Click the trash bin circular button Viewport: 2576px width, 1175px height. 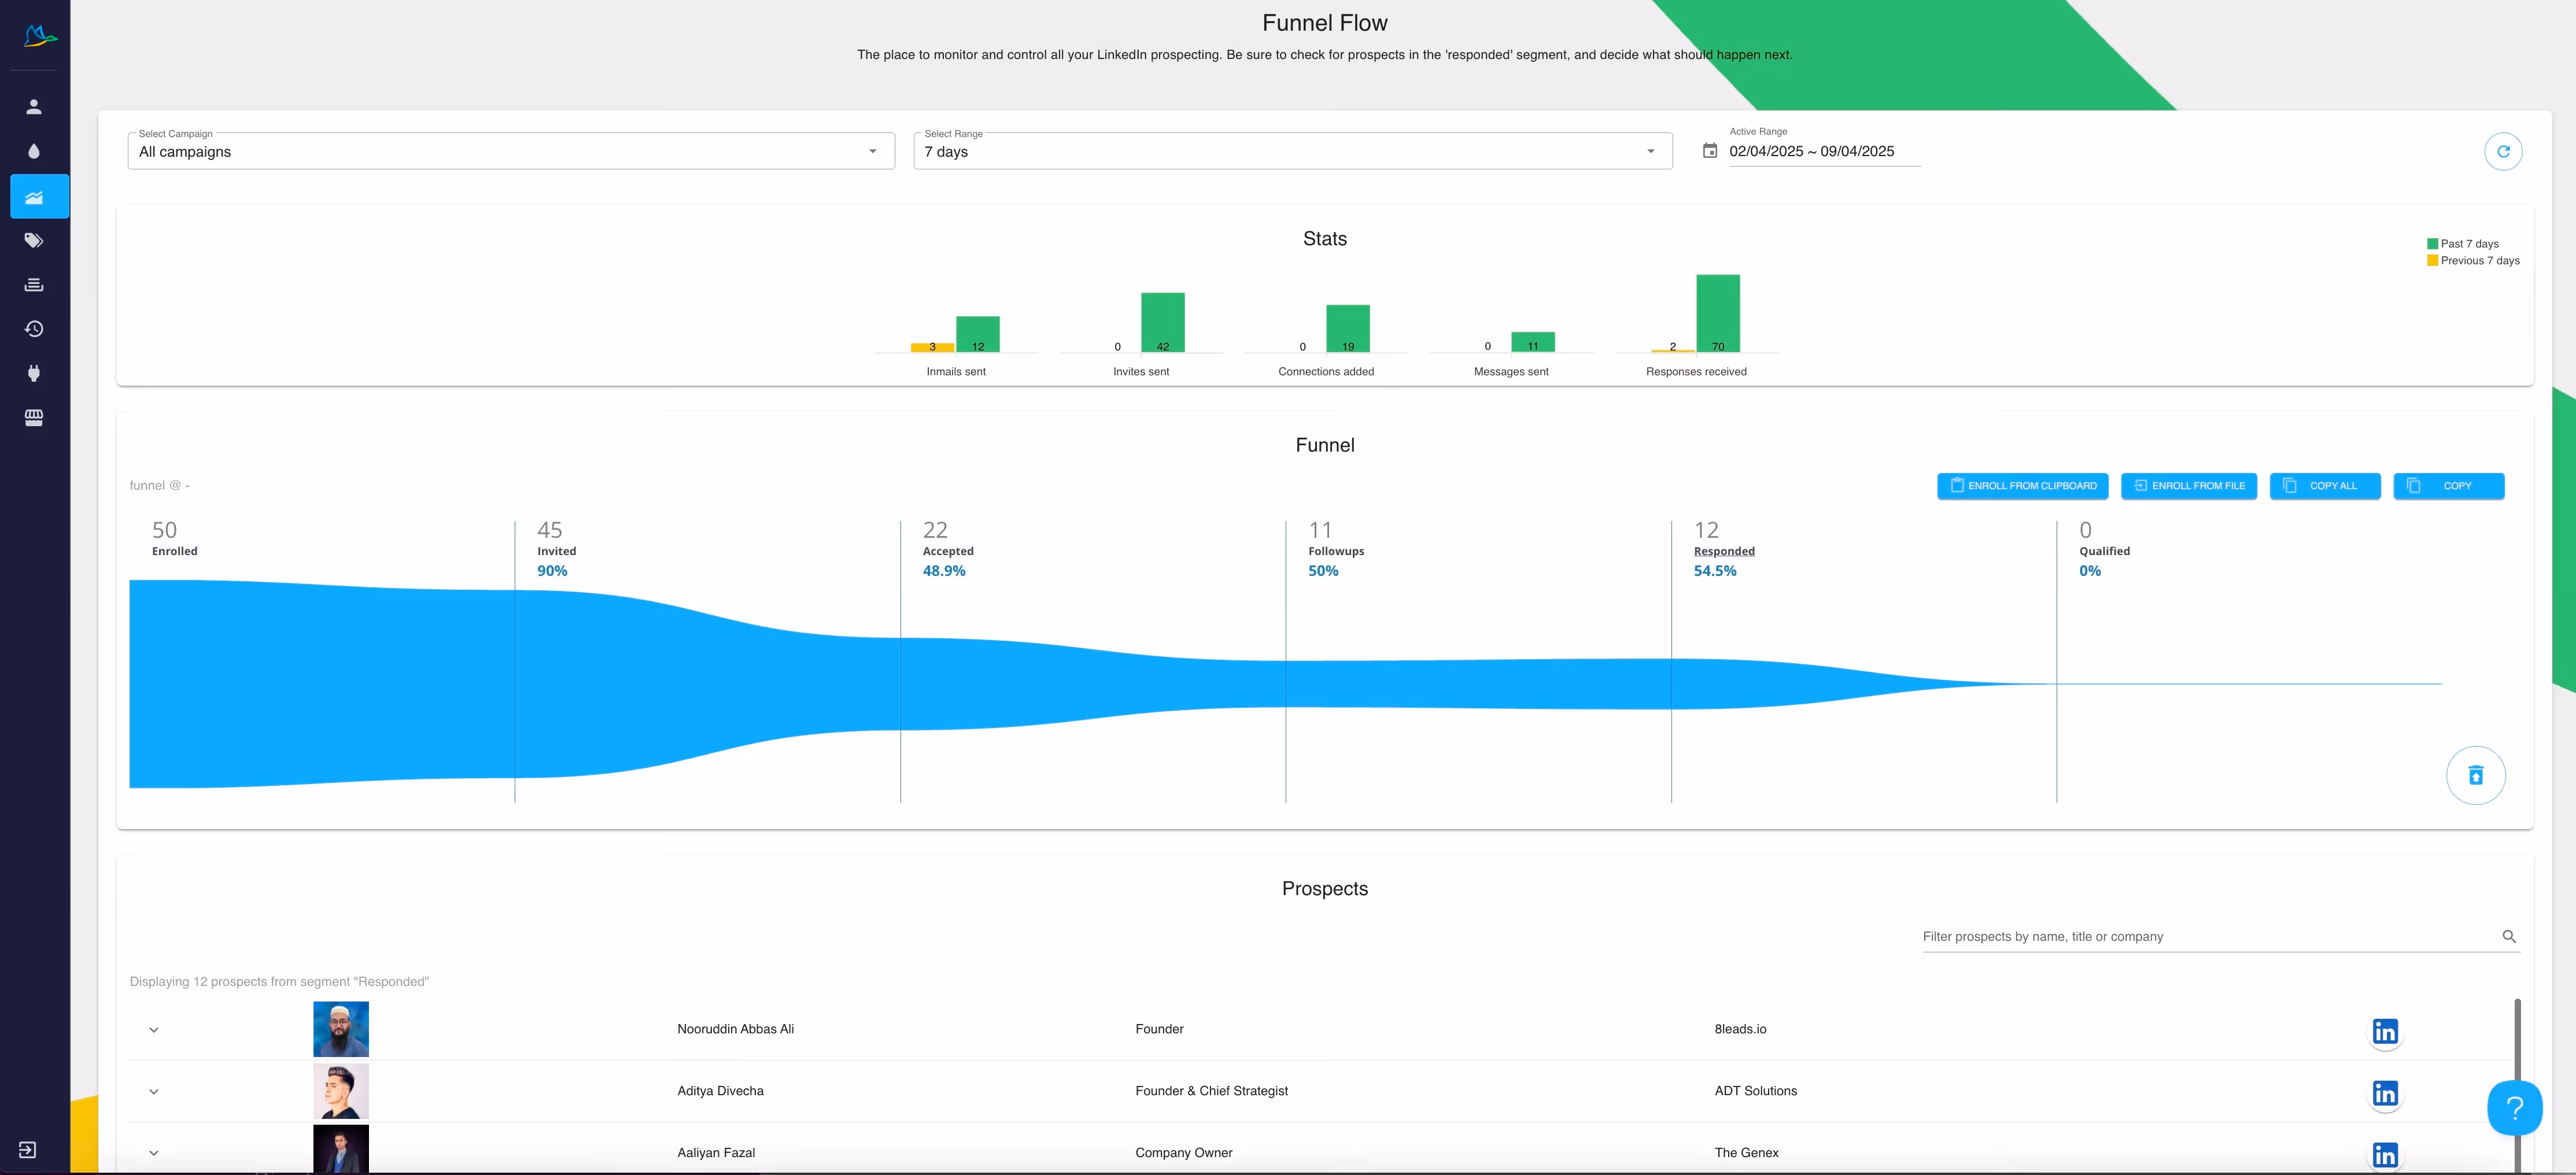click(2475, 775)
